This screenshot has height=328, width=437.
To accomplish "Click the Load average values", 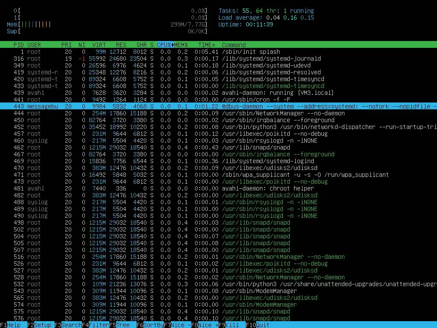I will [290, 18].
